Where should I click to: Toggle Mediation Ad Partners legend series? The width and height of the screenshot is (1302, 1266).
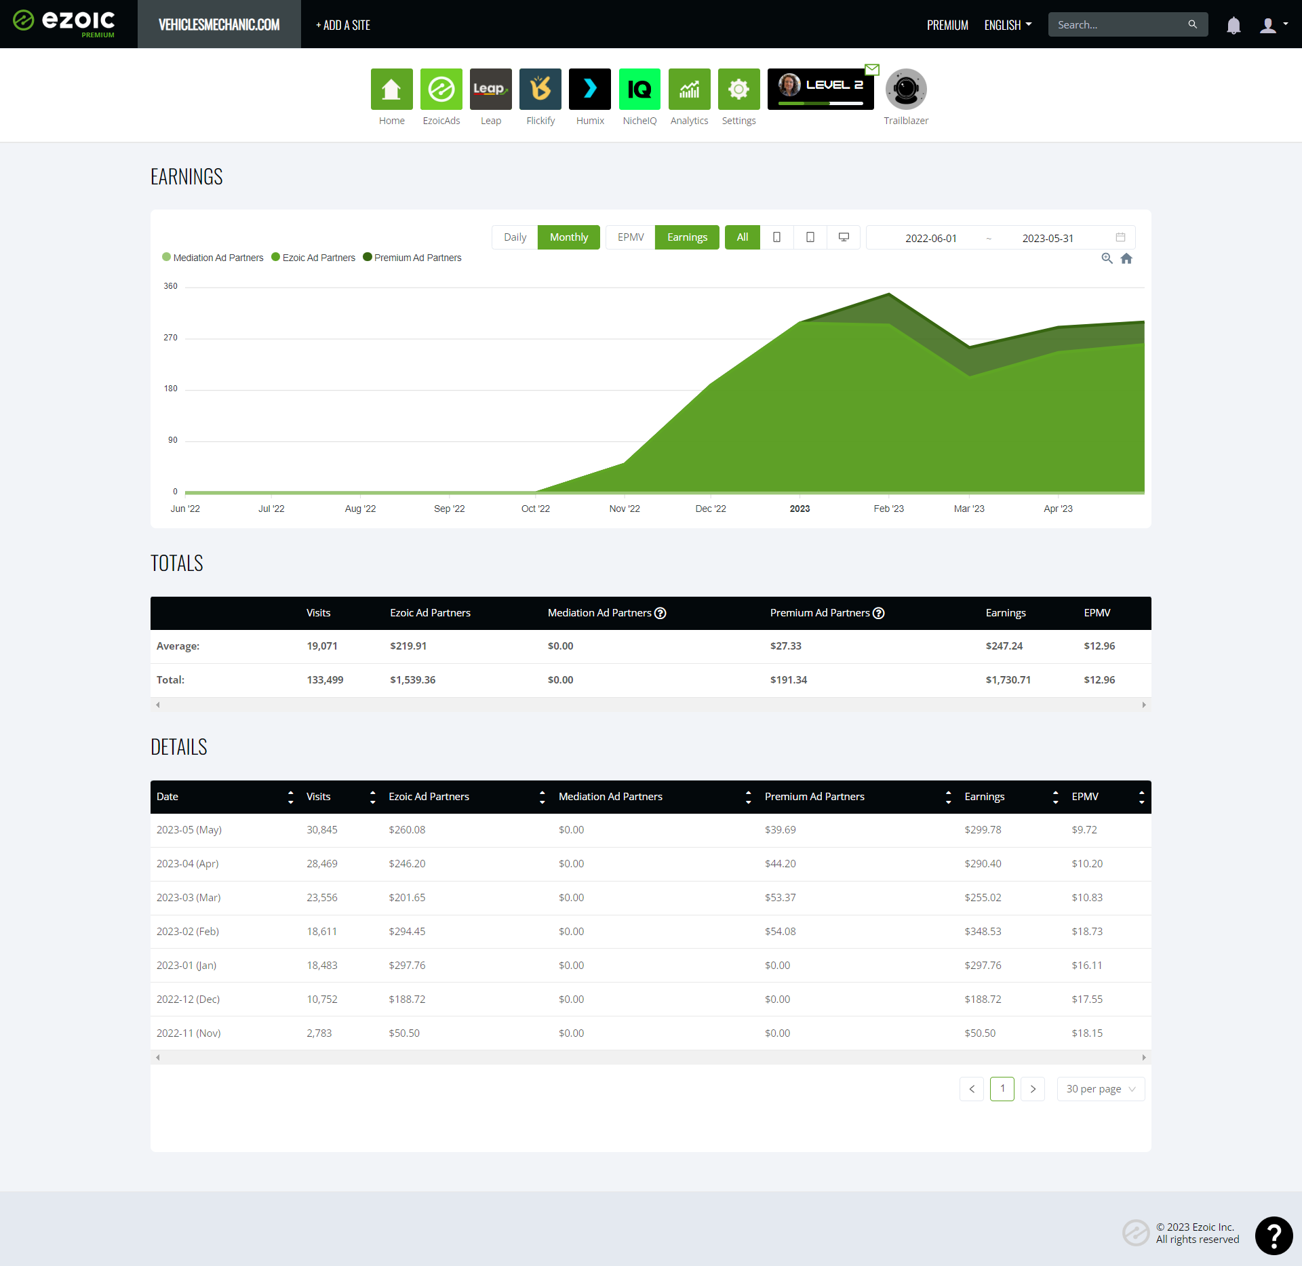tap(213, 258)
